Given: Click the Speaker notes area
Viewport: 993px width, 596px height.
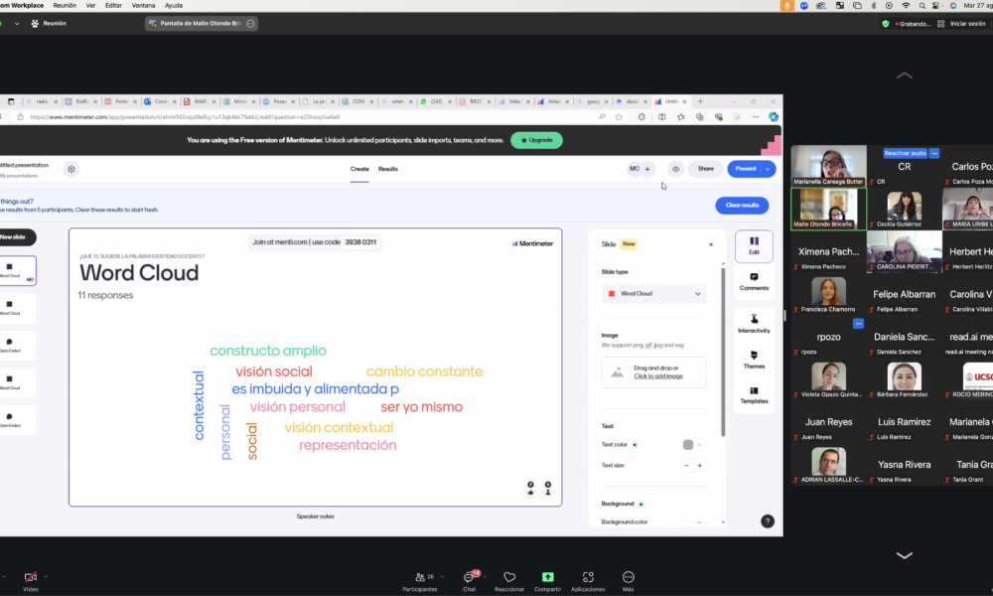Looking at the screenshot, I should click(316, 517).
